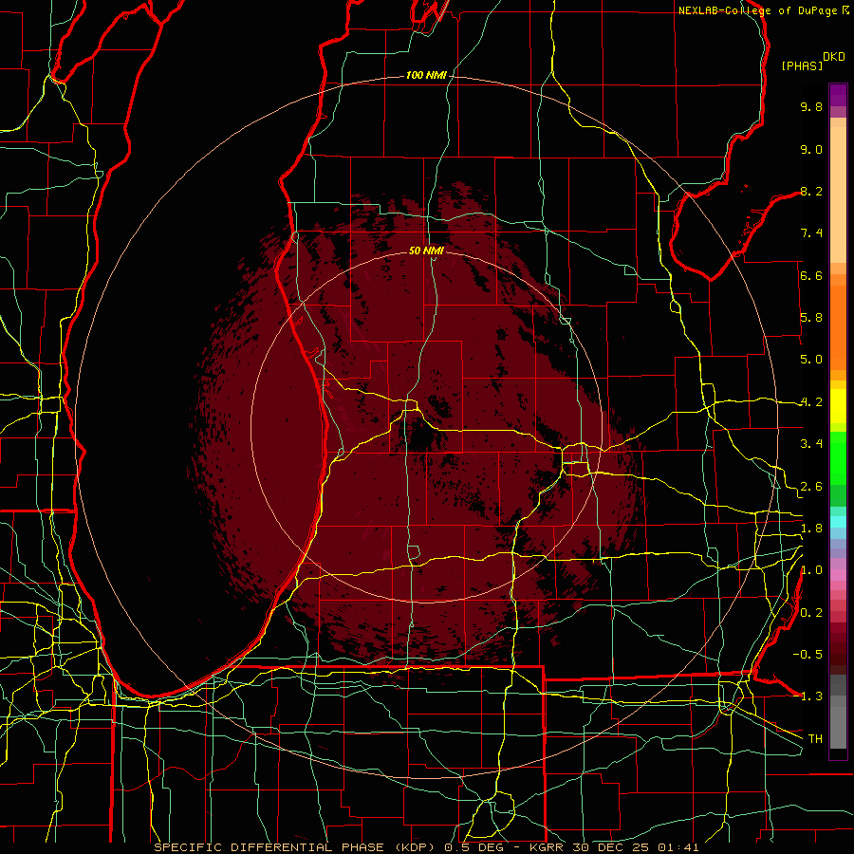Click the 5.8 scale value
Screen dimensions: 854x854
tap(811, 318)
